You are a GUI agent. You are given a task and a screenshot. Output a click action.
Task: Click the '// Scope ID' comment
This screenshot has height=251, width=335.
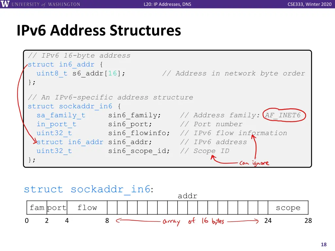(205, 151)
